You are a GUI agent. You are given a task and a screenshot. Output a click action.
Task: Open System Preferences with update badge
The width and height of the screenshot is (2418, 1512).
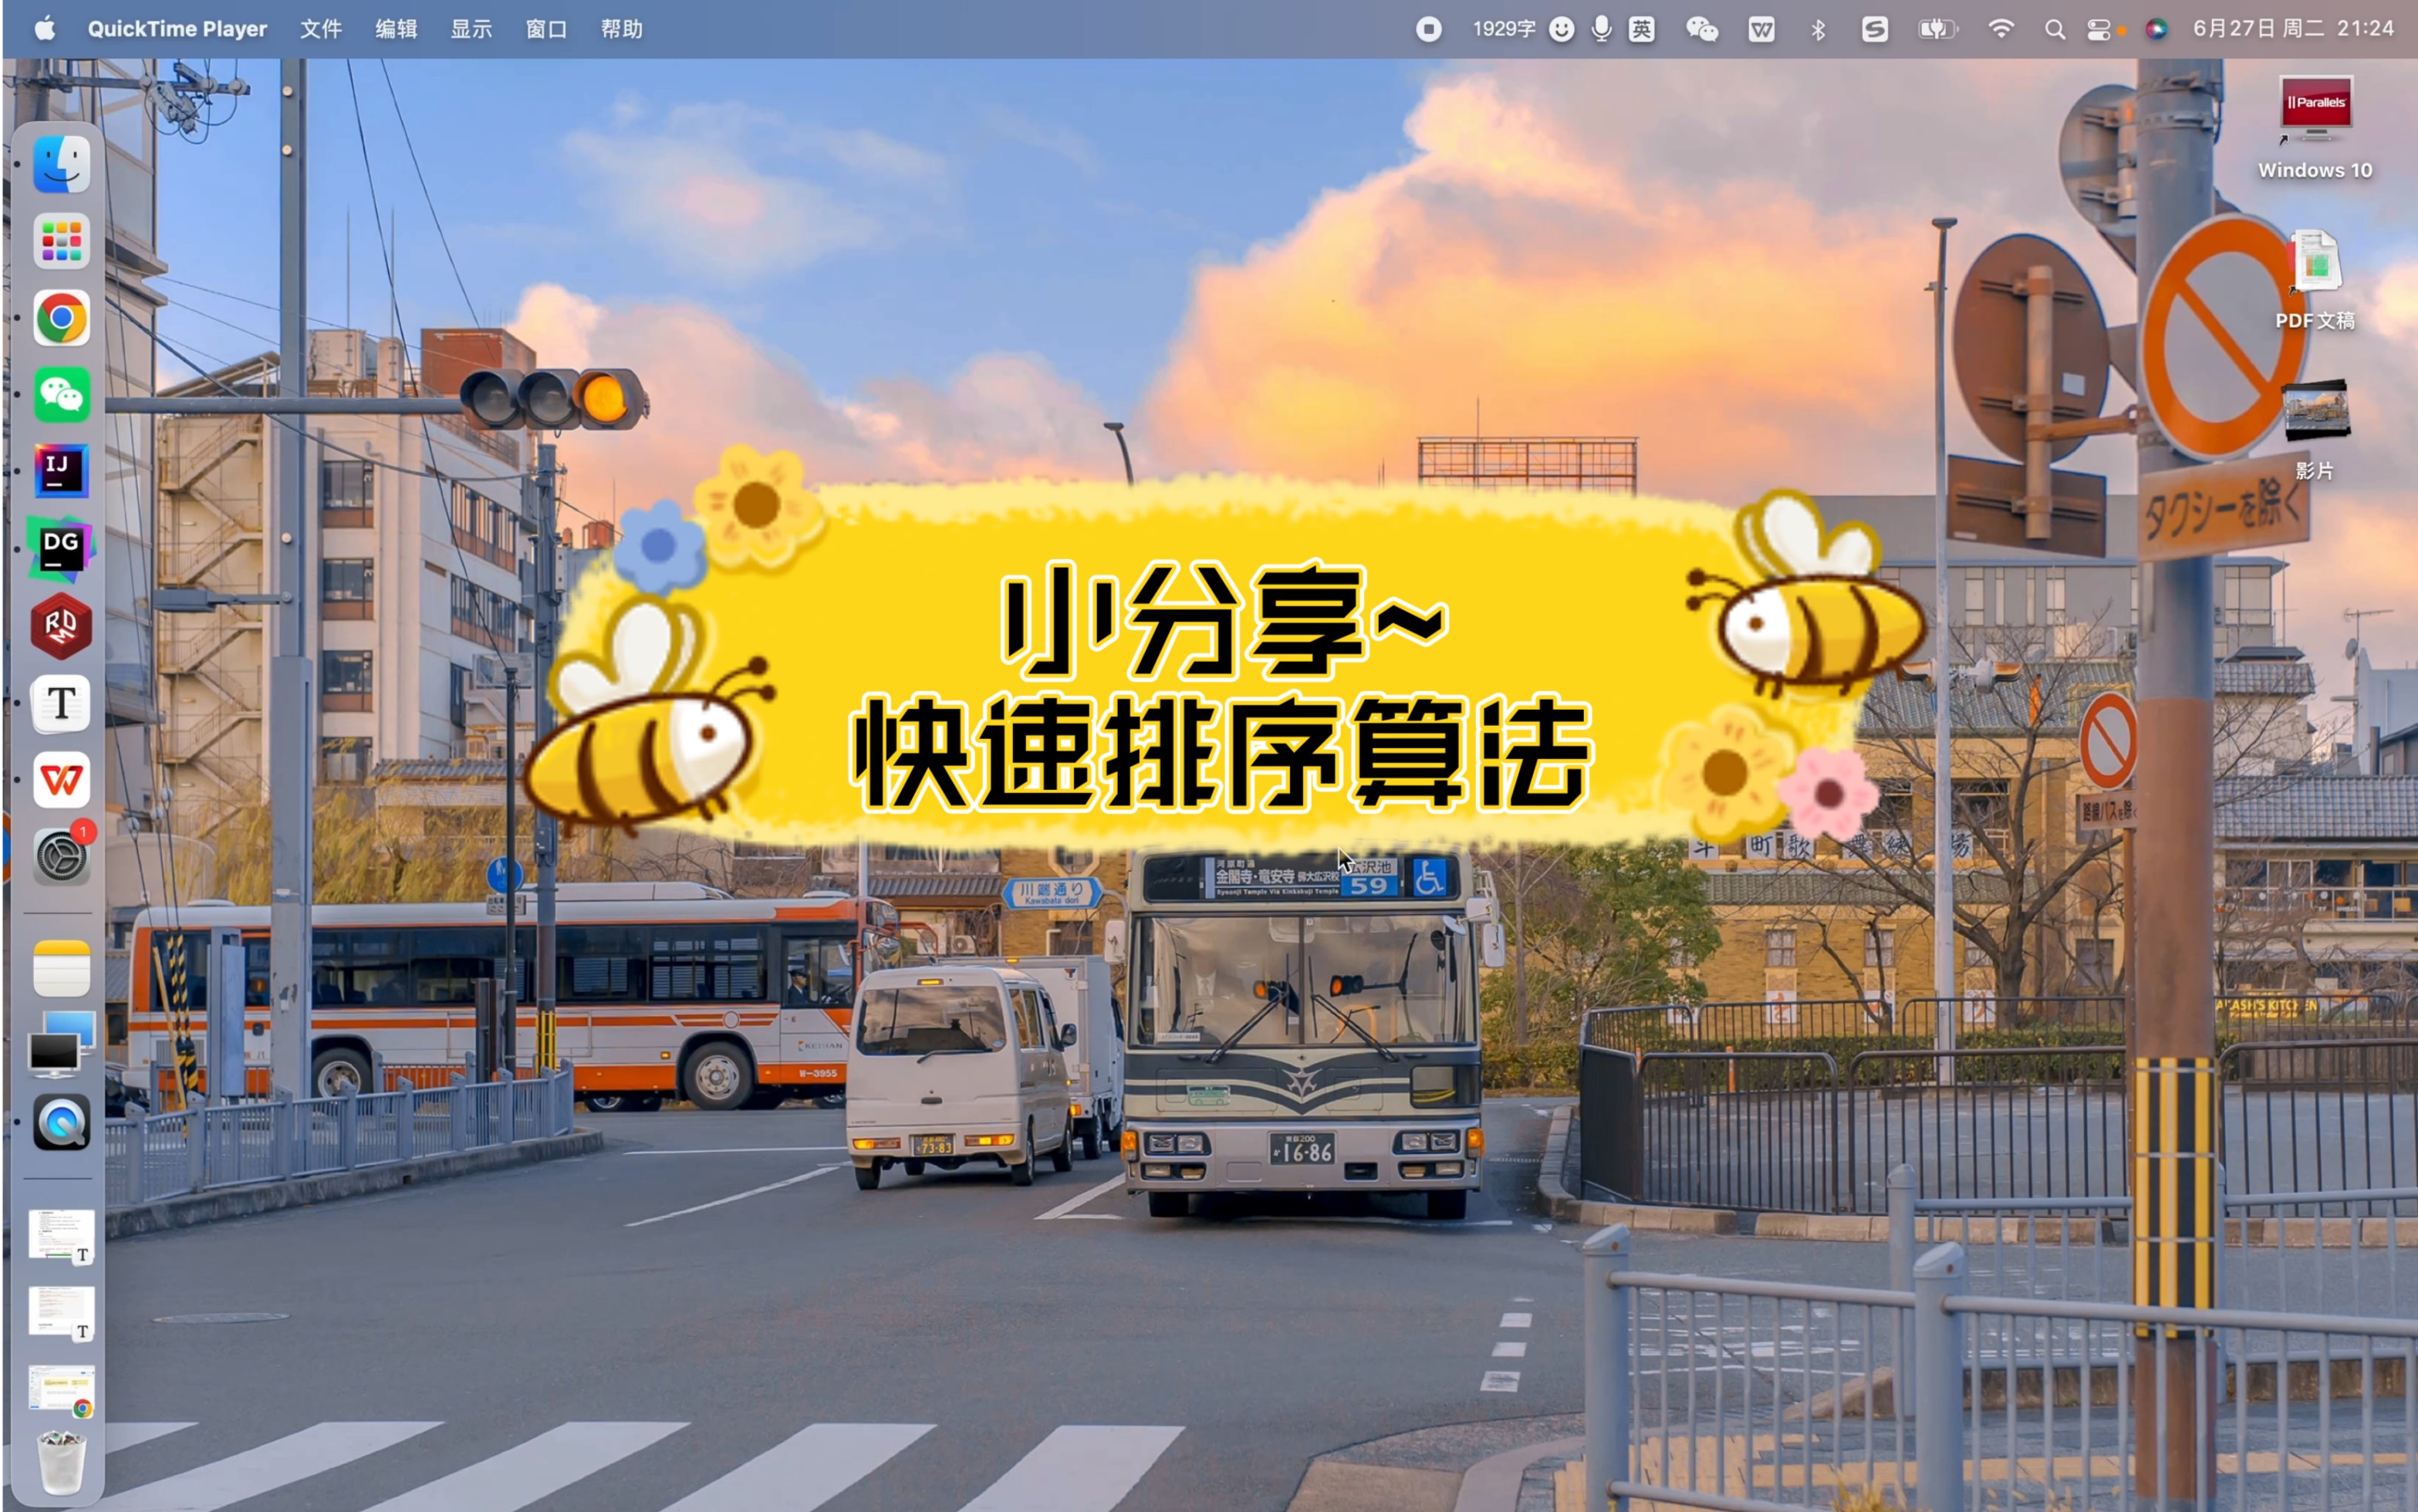[x=61, y=857]
